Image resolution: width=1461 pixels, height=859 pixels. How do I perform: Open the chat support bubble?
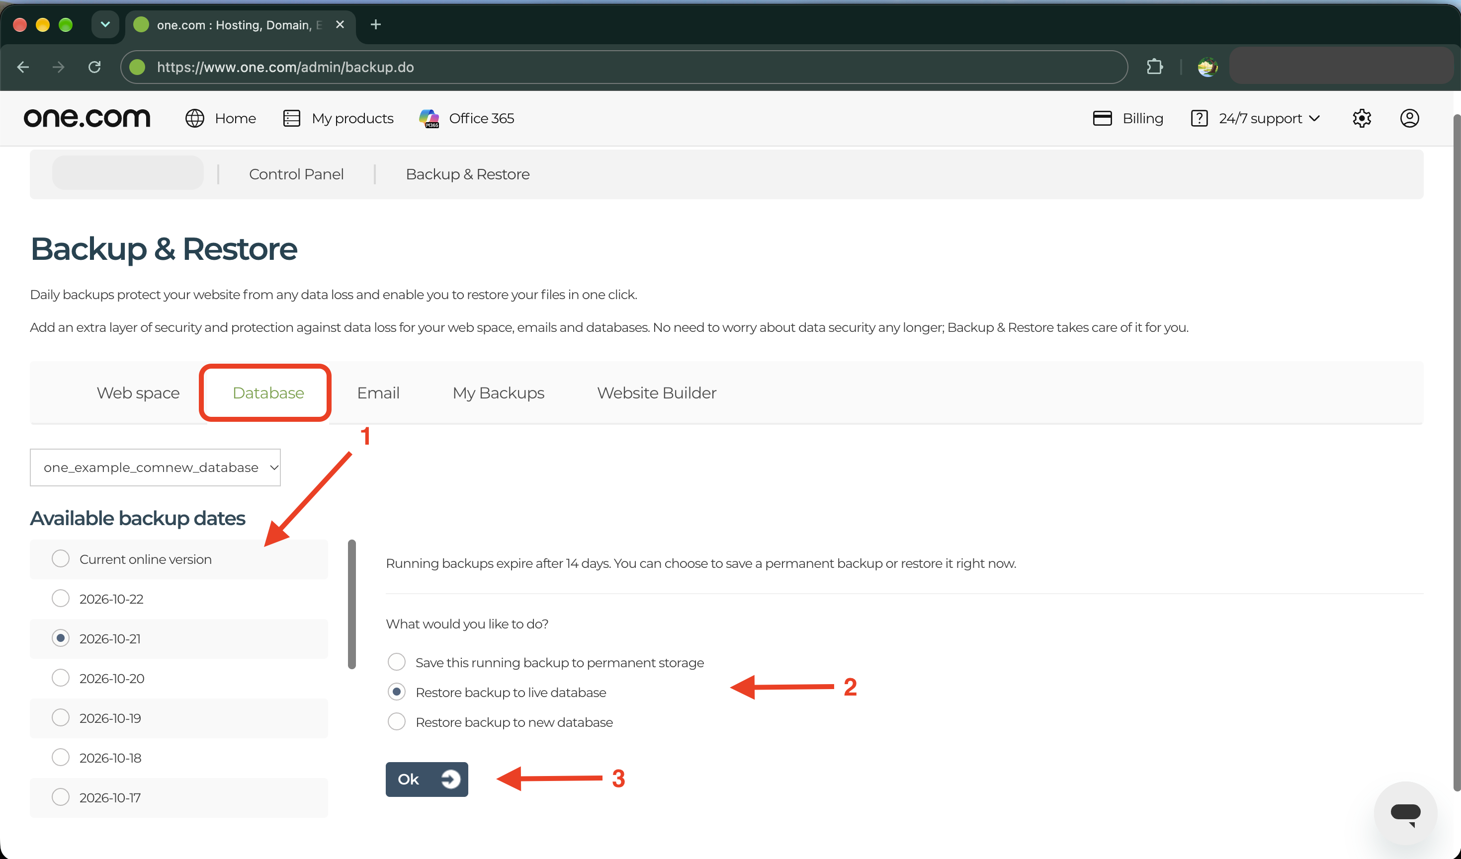coord(1405,813)
